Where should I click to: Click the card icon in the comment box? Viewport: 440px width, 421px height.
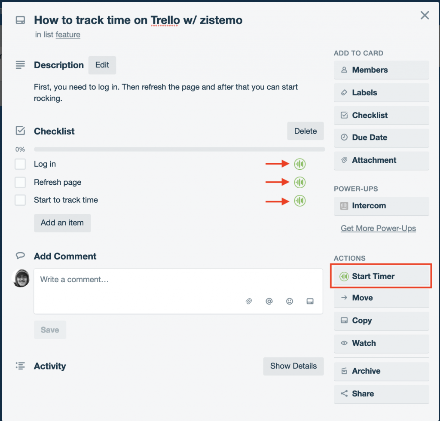click(310, 301)
